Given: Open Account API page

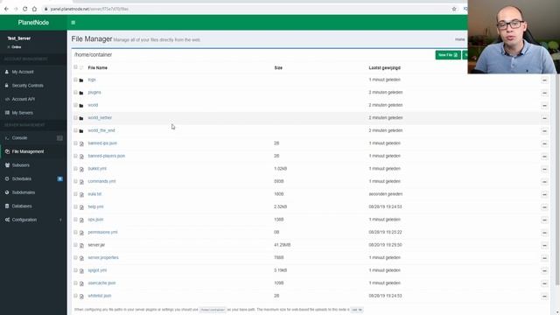Looking at the screenshot, I should [x=33, y=99].
